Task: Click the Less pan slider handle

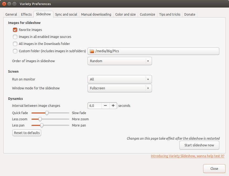Action: (x=42, y=125)
